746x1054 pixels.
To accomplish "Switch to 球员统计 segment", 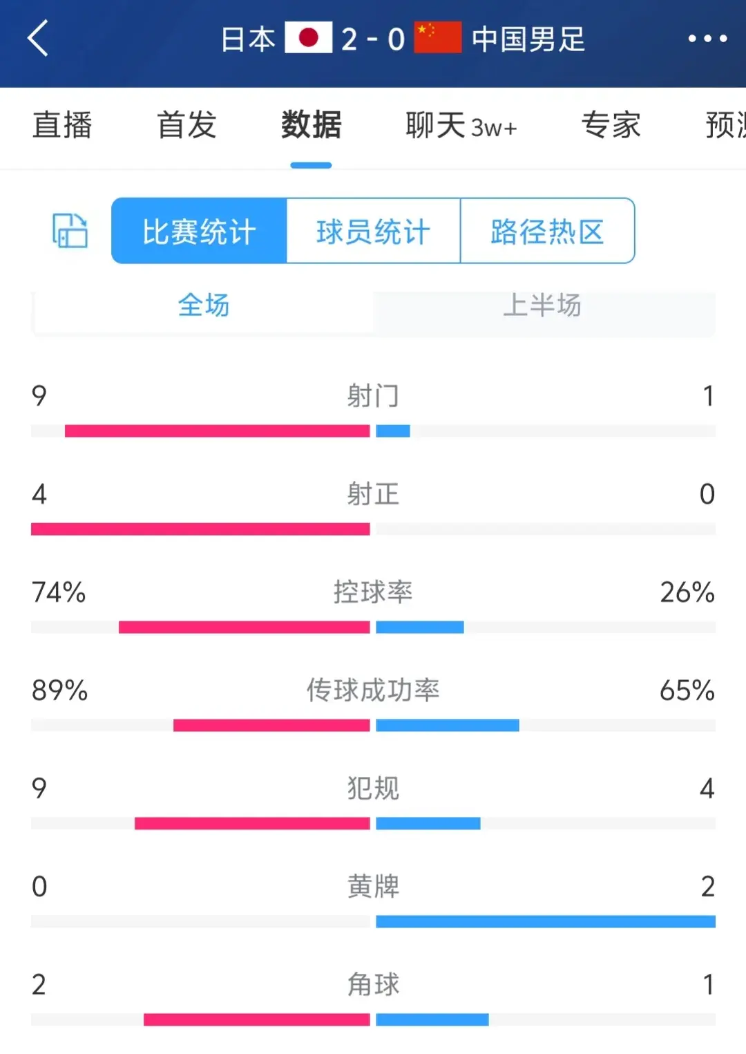I will [373, 231].
